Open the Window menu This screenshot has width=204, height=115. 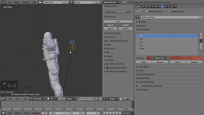click(x=26, y=2)
